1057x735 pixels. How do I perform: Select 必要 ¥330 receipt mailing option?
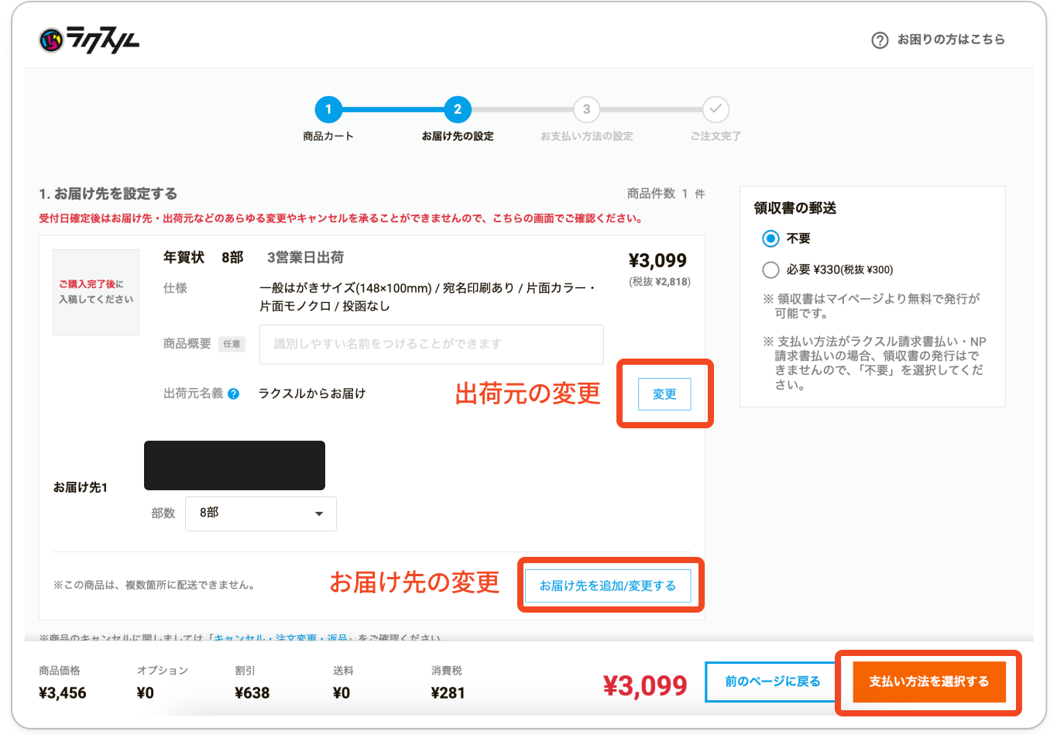(x=770, y=270)
